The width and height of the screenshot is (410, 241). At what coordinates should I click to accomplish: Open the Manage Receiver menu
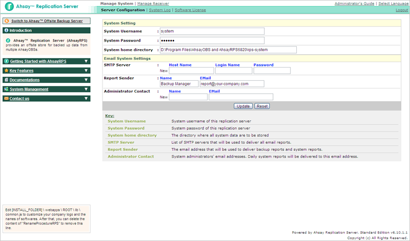(153, 4)
